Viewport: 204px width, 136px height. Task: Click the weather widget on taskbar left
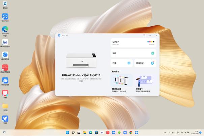coord(4,132)
